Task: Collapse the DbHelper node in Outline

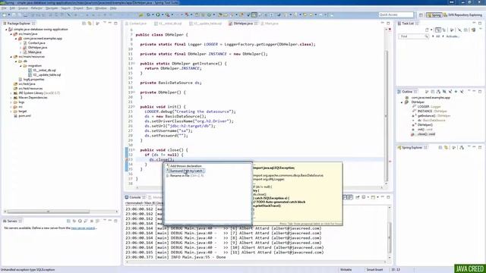Action: 402,102
